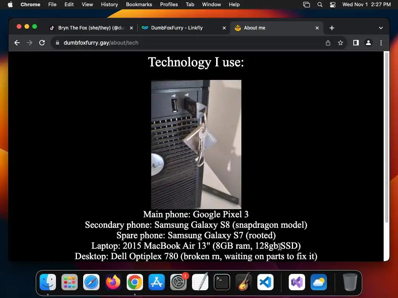Click the page vertical scrollbar
The width and height of the screenshot is (398, 298).
pyautogui.click(x=387, y=138)
